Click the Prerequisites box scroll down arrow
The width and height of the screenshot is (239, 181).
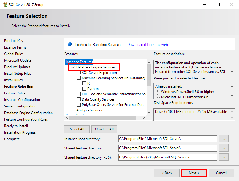pyautogui.click(x=232, y=96)
